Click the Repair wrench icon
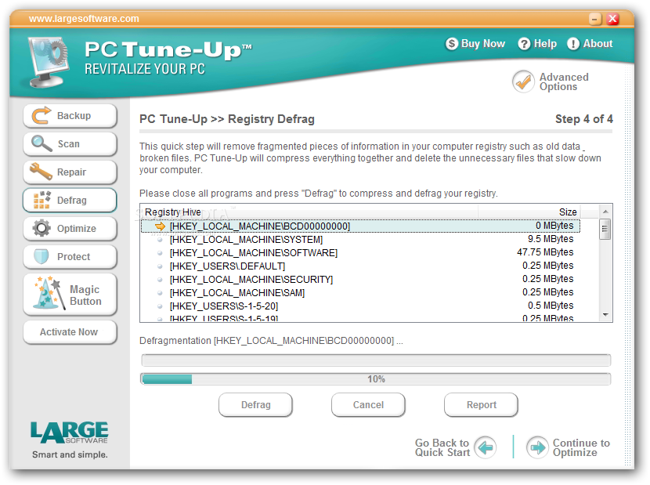This screenshot has width=650, height=485. point(41,172)
